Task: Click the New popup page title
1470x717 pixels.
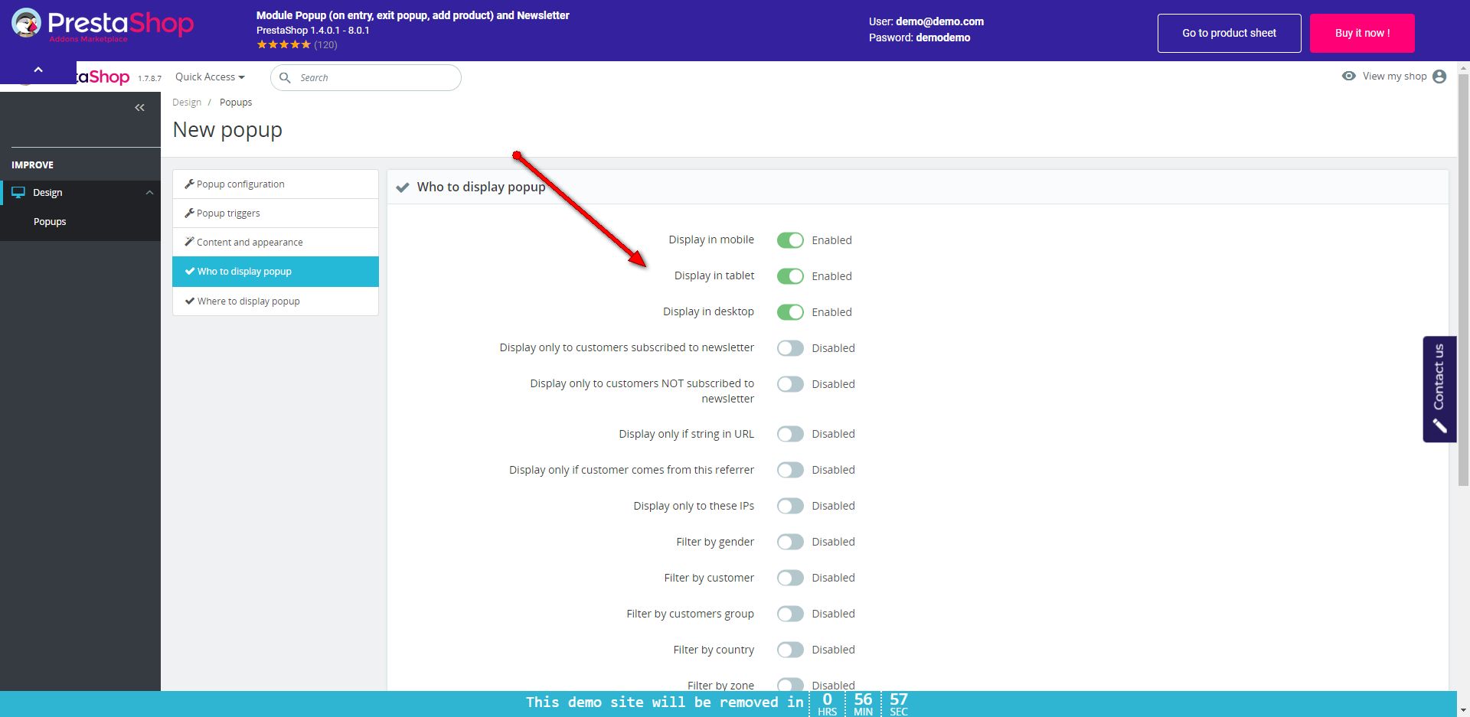Action: 227,130
